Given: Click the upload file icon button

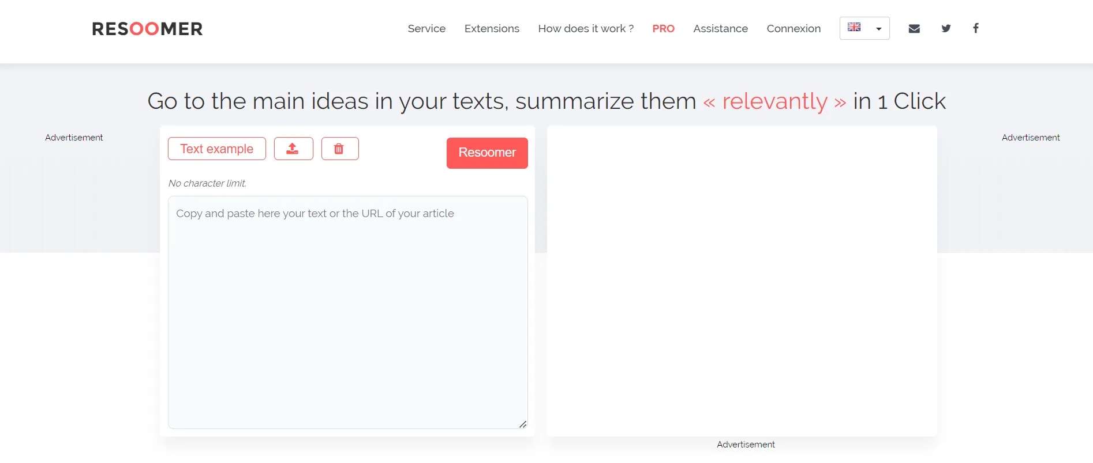Looking at the screenshot, I should click(x=294, y=149).
